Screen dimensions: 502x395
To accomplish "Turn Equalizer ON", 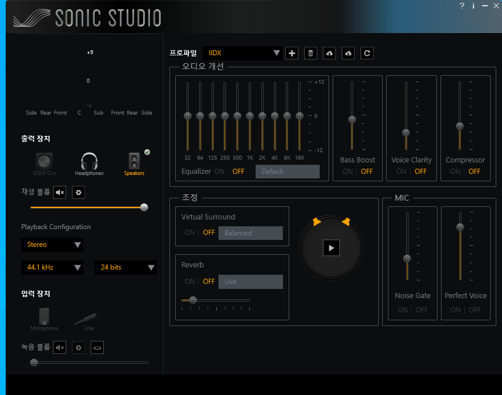I will pos(219,172).
